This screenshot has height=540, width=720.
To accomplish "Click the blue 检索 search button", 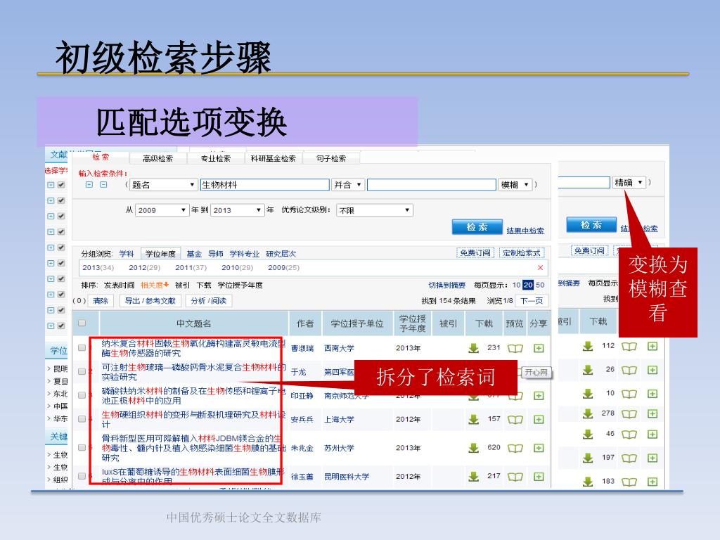I will click(x=477, y=227).
